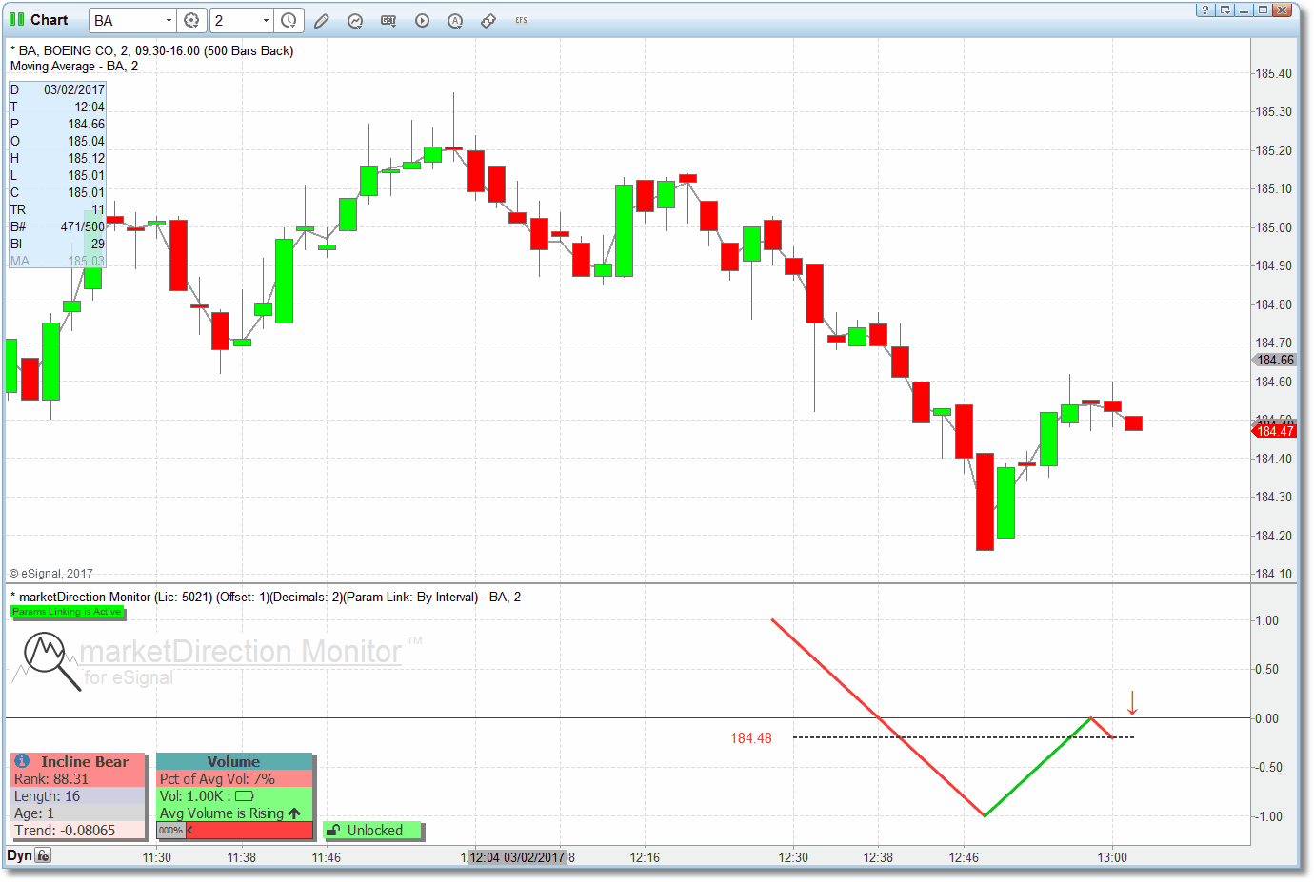Click the Incline Bear title text
The height and width of the screenshot is (882, 1314).
[85, 761]
